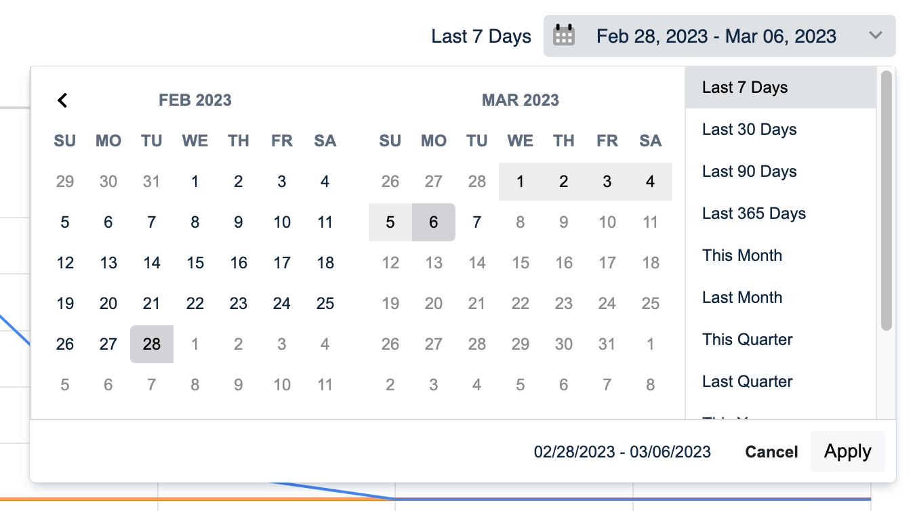Viewport: 915px width, 511px height.
Task: Pick February 14 in the calendar
Action: 152,263
